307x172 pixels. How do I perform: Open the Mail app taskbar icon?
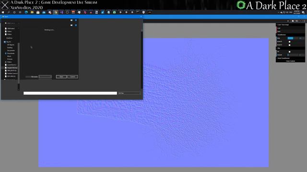[x=44, y=12]
